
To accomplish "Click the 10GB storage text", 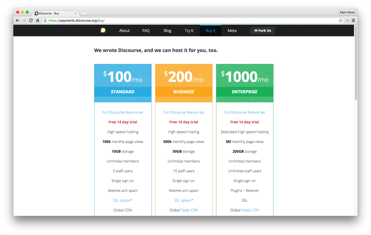I will pos(123,151).
